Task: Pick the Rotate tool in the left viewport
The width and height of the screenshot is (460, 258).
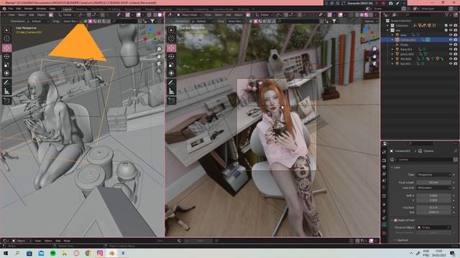Action: (x=6, y=57)
